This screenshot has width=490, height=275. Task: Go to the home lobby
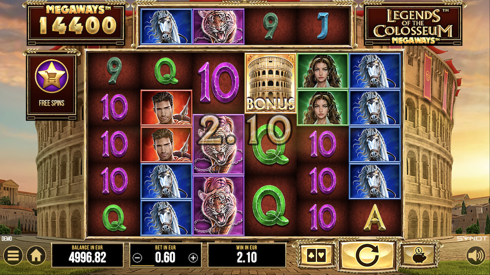(36, 255)
